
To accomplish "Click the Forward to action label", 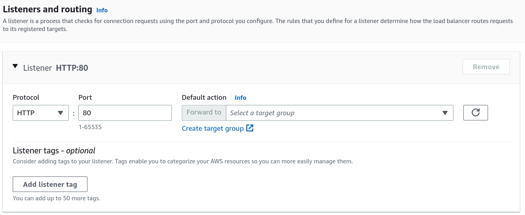I will pyautogui.click(x=204, y=112).
